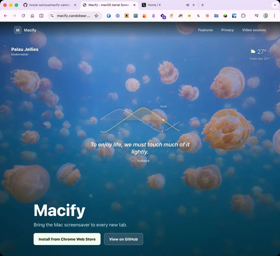This screenshot has width=280, height=256.
Task: Close the howie-serious GitHub tab
Action: click(75, 5)
